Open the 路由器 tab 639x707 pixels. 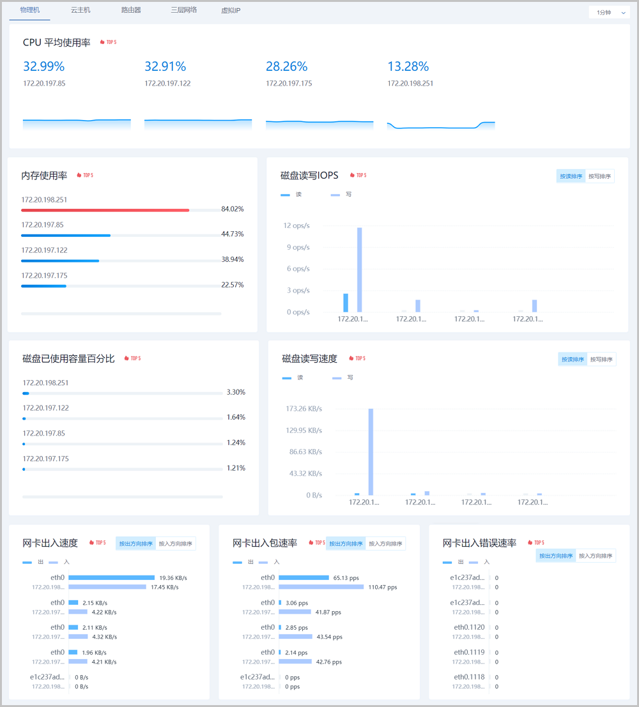click(x=131, y=10)
